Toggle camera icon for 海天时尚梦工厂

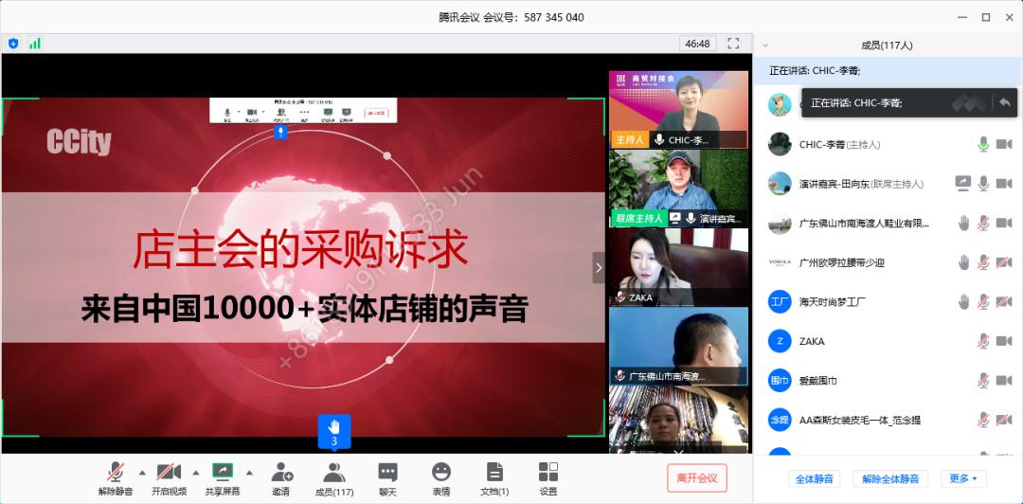pos(1004,301)
